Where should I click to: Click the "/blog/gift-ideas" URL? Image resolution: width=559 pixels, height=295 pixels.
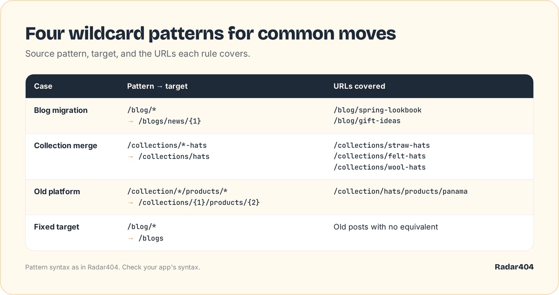367,121
